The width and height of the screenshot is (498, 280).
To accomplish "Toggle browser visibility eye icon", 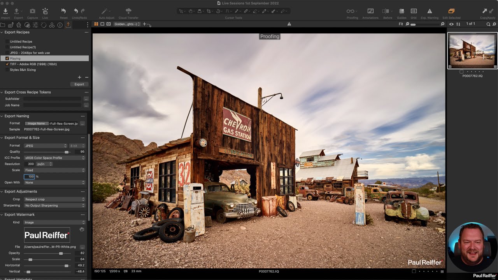I will [451, 24].
